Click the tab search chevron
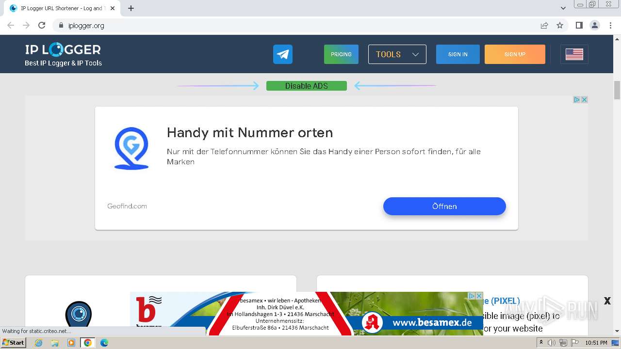621x349 pixels. coord(563,8)
